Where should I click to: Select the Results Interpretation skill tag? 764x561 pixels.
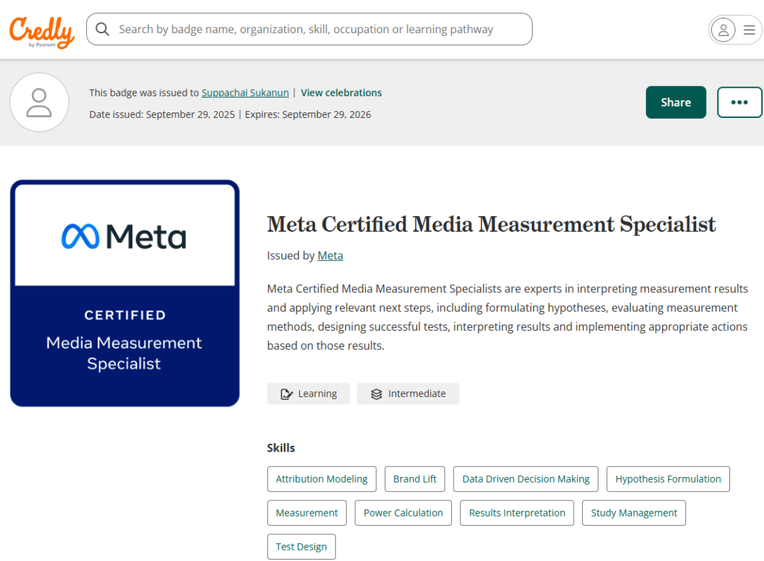point(516,512)
